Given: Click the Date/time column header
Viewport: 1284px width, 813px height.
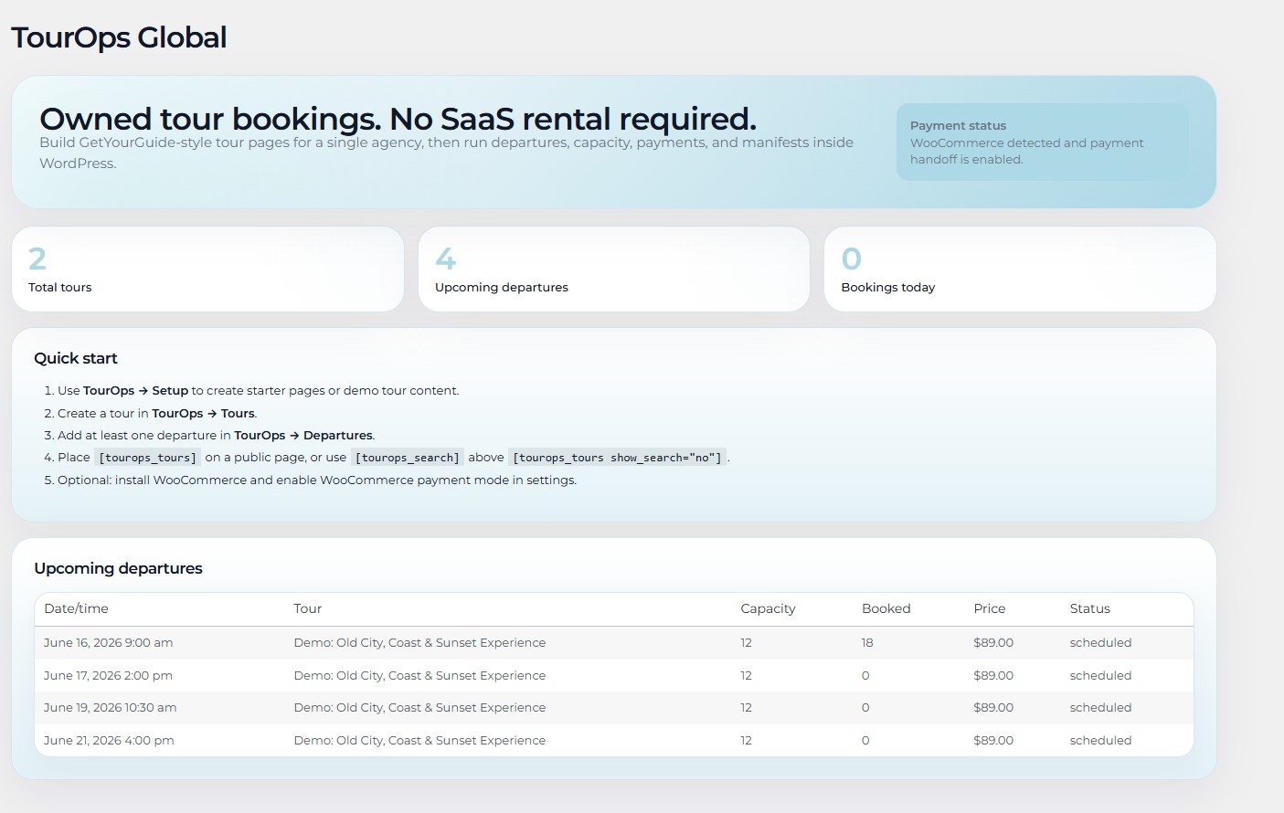Looking at the screenshot, I should click(x=76, y=608).
